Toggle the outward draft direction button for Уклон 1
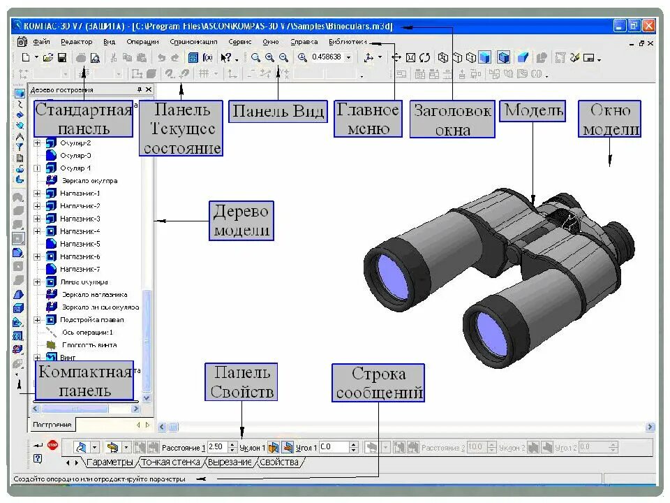 click(274, 447)
